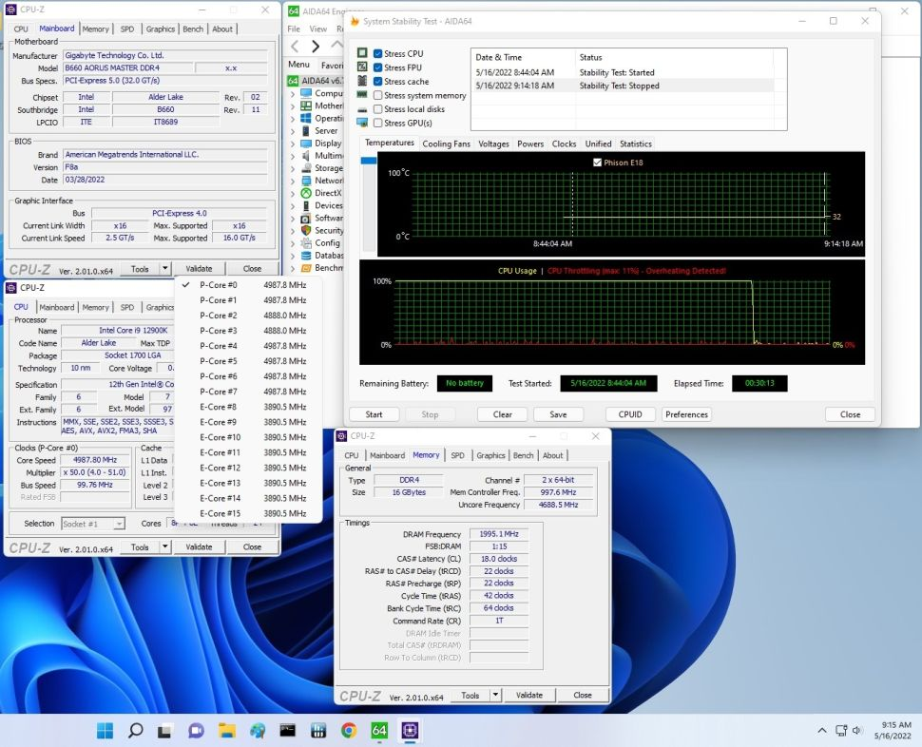The height and width of the screenshot is (747, 922).
Task: Launch Chrome from the taskbar
Action: coord(349,730)
